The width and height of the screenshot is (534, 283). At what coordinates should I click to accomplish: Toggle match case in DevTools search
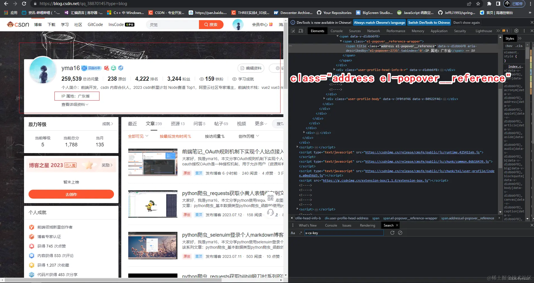pos(293,233)
